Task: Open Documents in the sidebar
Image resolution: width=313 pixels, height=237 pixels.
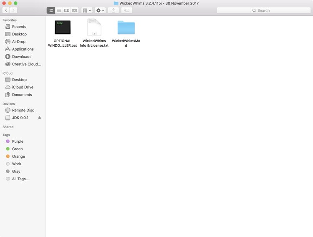Action: (x=23, y=95)
